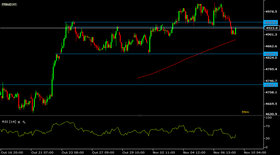Select the 4733.2 horizontal line price tag

[271, 85]
